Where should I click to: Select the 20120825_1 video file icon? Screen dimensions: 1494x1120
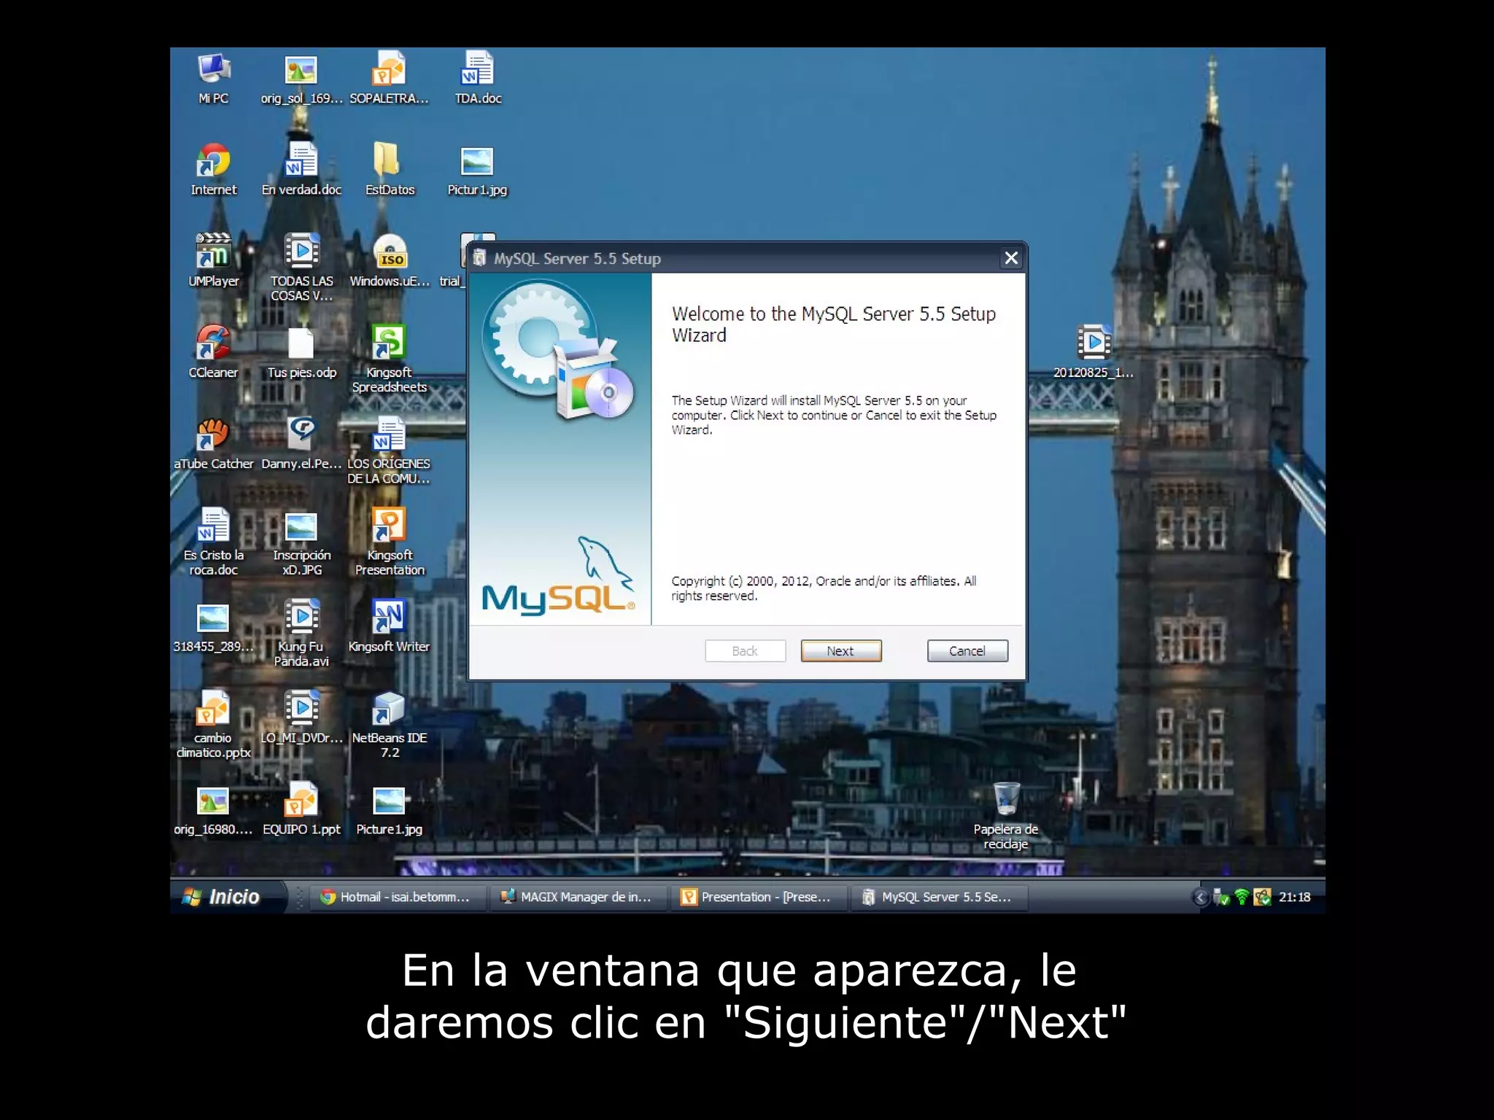[x=1094, y=353]
